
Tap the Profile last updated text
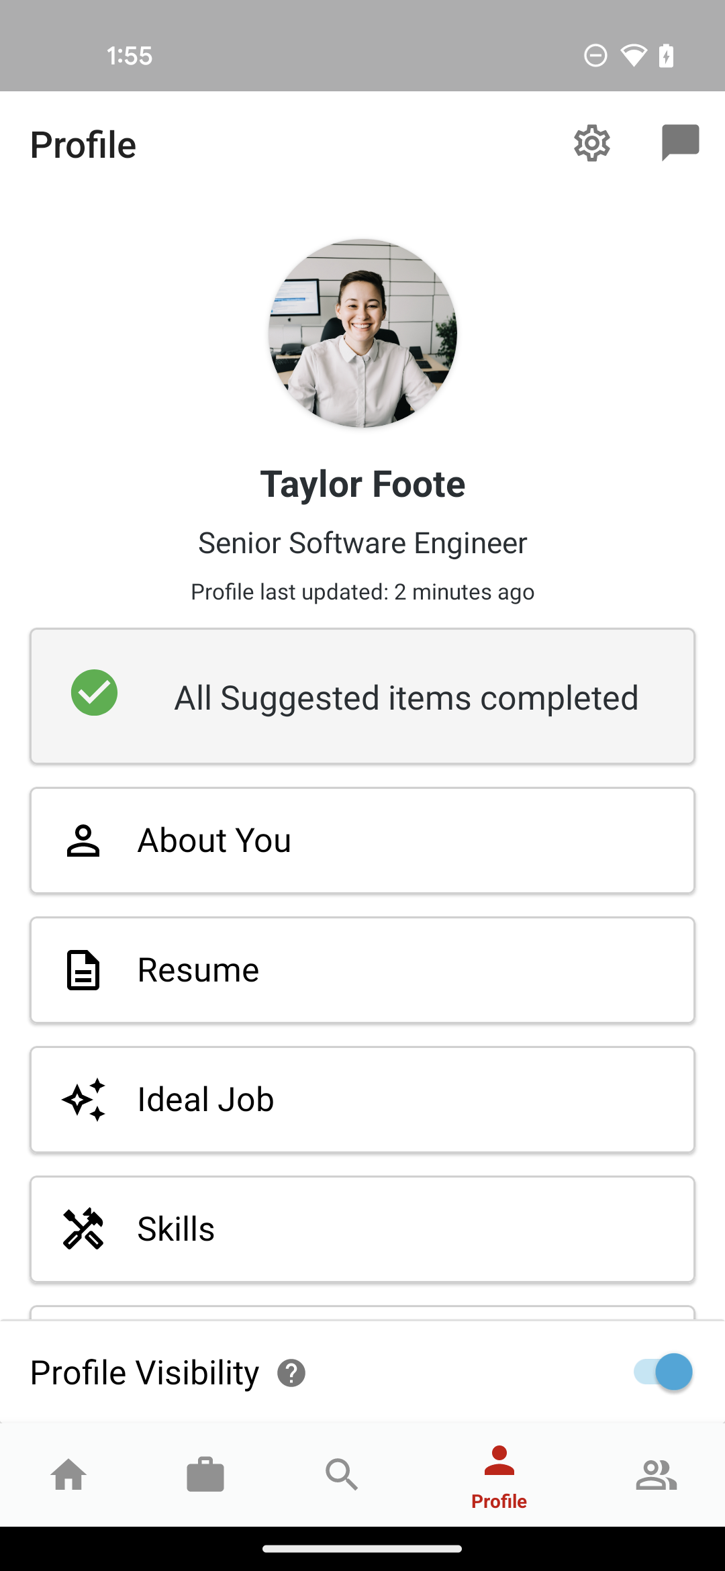tap(362, 592)
